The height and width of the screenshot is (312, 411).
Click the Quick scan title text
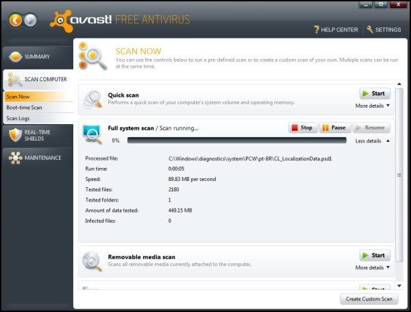pyautogui.click(x=123, y=95)
